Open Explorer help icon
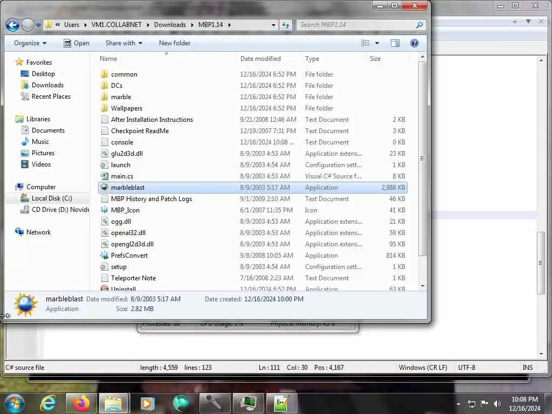This screenshot has height=414, width=552. coord(415,43)
